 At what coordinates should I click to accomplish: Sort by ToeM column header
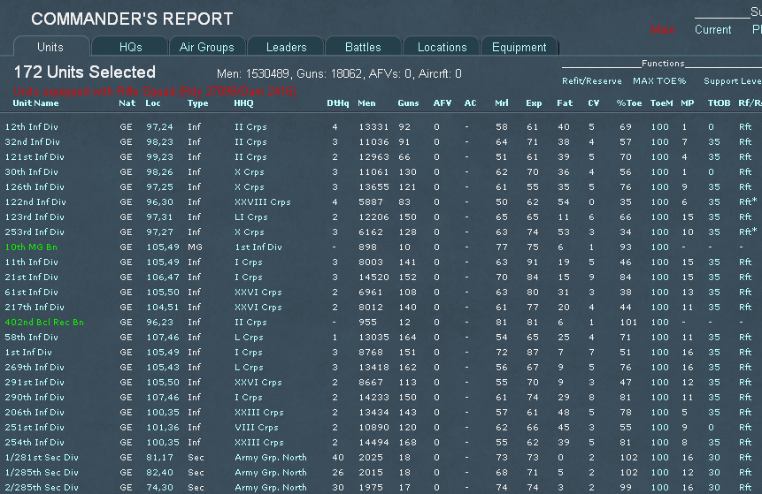tap(661, 103)
